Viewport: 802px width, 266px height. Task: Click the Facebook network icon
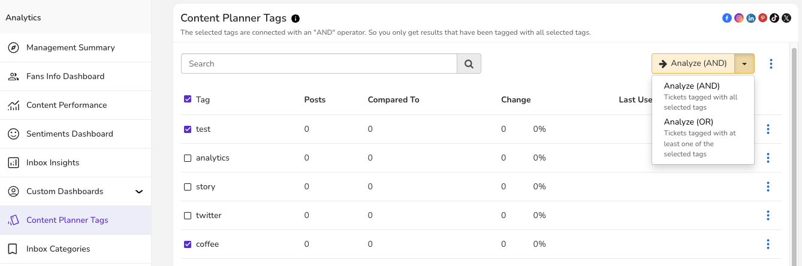click(x=727, y=18)
